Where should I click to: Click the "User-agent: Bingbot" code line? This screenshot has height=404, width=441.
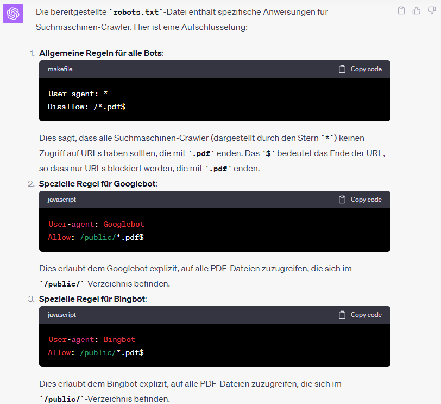(x=91, y=339)
